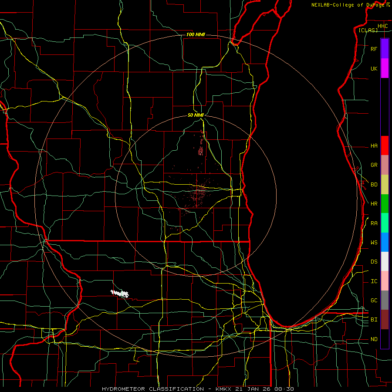Viewport: 392px width, 392px height.
Task: Click the NEXLAB-College of DuPage credit text
Action: [x=348, y=5]
